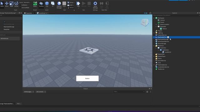The image size is (200, 112).
Task: Click the Stop test button
Action: click(89, 4)
